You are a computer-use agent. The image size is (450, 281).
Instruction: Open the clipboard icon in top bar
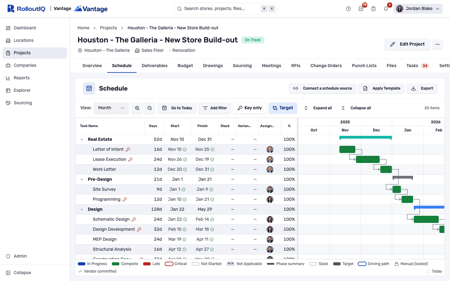point(373,9)
